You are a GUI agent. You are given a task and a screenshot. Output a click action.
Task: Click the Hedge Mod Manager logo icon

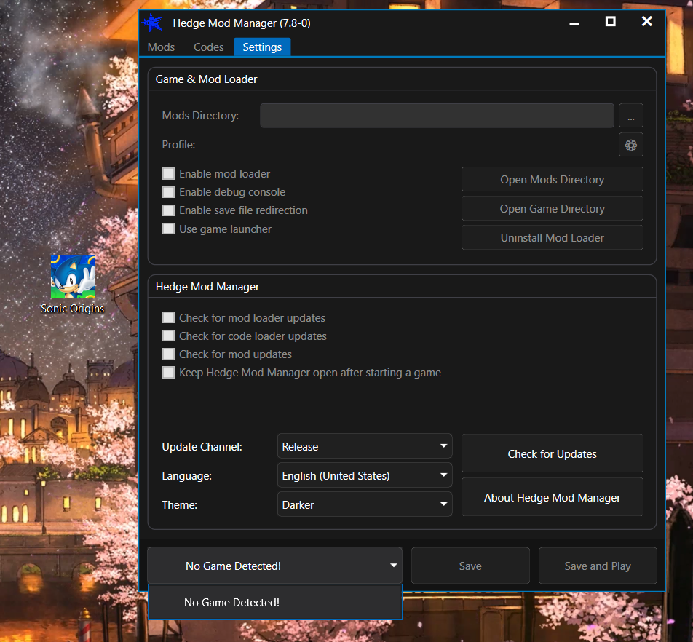(153, 23)
